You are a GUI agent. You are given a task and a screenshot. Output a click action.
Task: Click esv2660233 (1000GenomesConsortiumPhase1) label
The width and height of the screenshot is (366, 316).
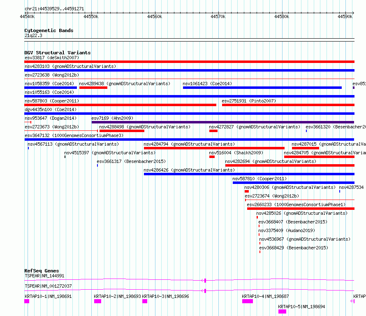[x=296, y=204]
